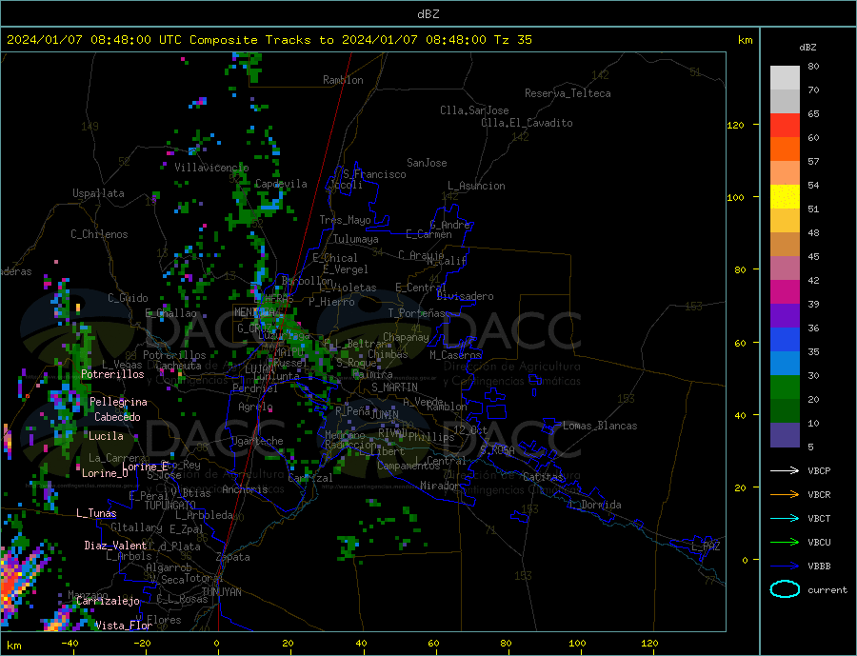Viewport: 857px width, 656px height.
Task: Click the 'Mirador' map label
Action: pos(440,486)
